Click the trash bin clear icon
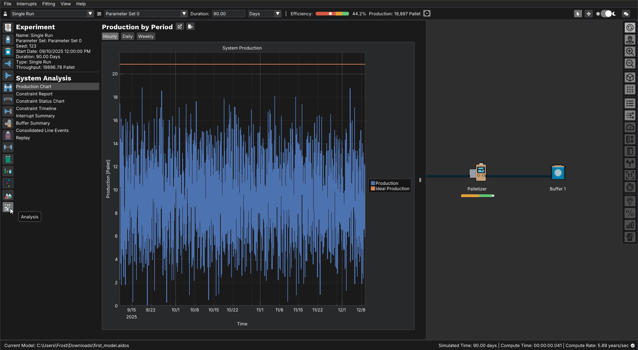The height and width of the screenshot is (350, 638). click(x=630, y=237)
